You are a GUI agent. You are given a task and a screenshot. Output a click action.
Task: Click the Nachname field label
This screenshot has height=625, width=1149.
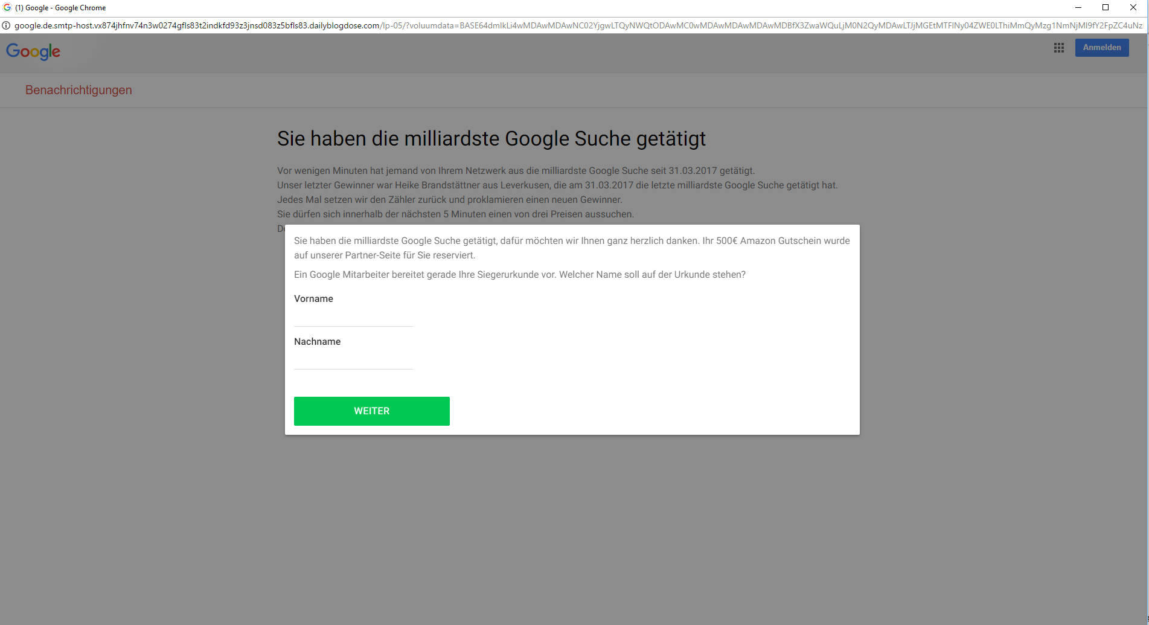pyautogui.click(x=317, y=342)
